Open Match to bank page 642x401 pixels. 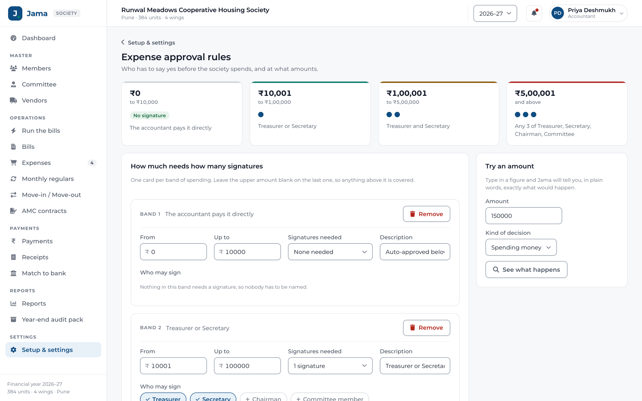click(x=53, y=273)
